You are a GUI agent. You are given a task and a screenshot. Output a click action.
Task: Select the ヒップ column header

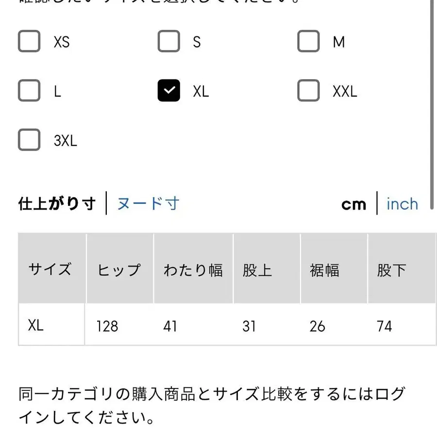pos(119,269)
